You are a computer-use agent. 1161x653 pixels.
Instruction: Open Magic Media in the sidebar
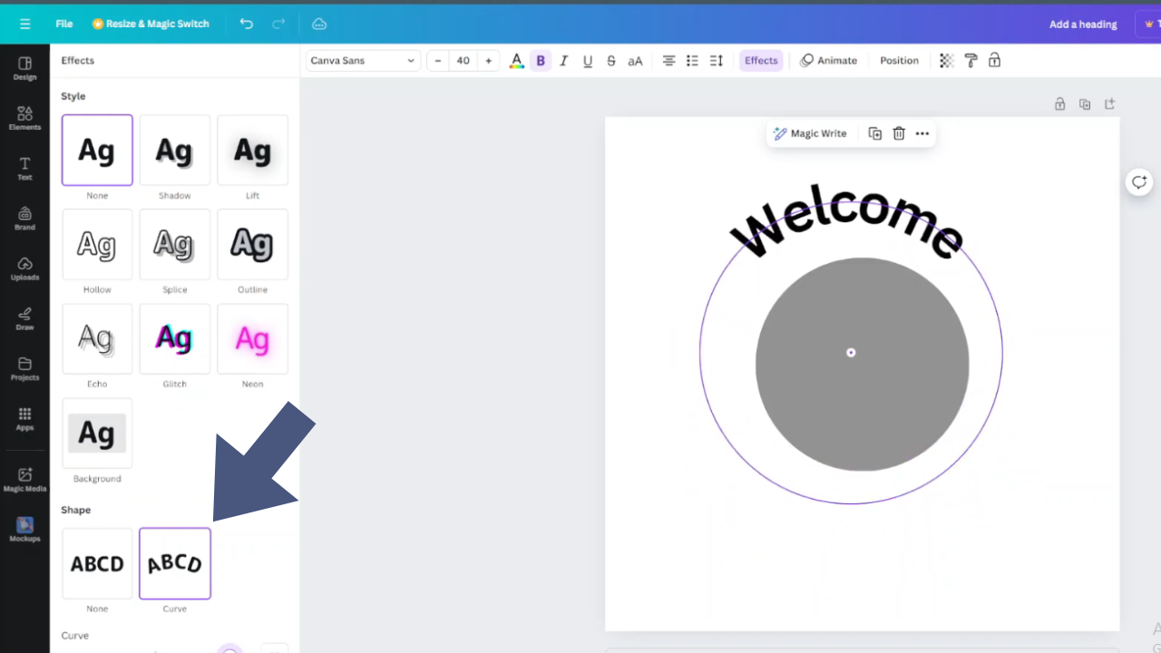(24, 479)
